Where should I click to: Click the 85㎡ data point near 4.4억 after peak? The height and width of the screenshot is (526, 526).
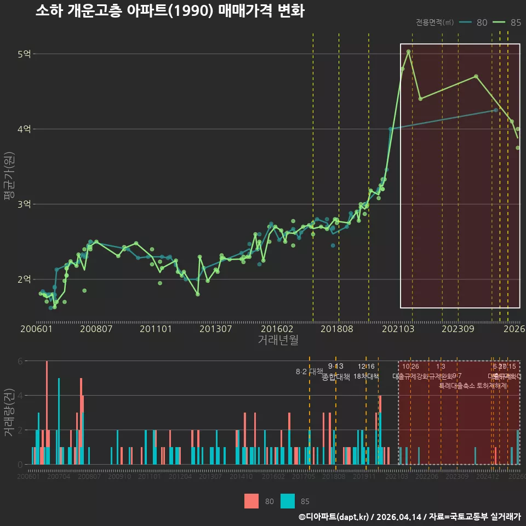(420, 99)
